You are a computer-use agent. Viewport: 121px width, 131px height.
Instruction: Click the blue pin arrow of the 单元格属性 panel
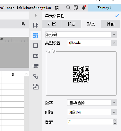[117, 16]
